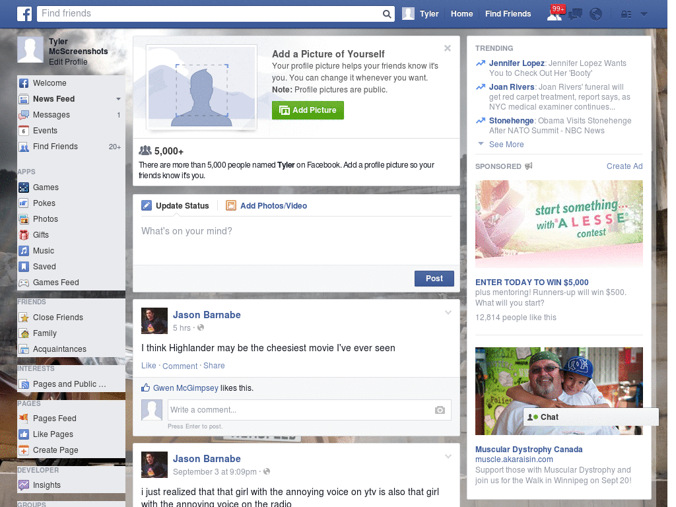Image resolution: width=676 pixels, height=507 pixels.
Task: Open Muscular Dystrophy Canada ad link
Action: 529,449
